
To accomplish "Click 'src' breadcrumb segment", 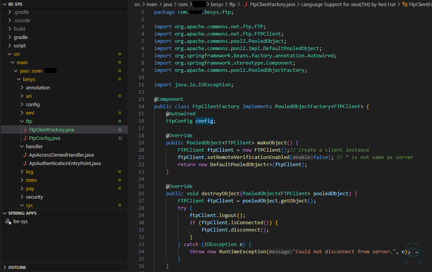I will pyautogui.click(x=137, y=5).
